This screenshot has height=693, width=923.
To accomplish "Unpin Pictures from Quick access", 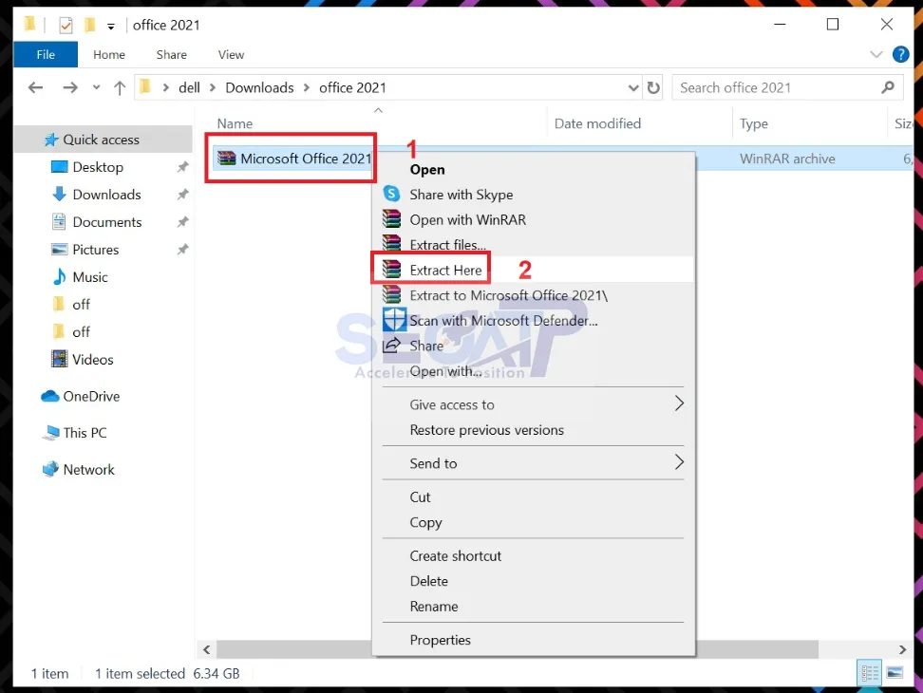I will 185,250.
